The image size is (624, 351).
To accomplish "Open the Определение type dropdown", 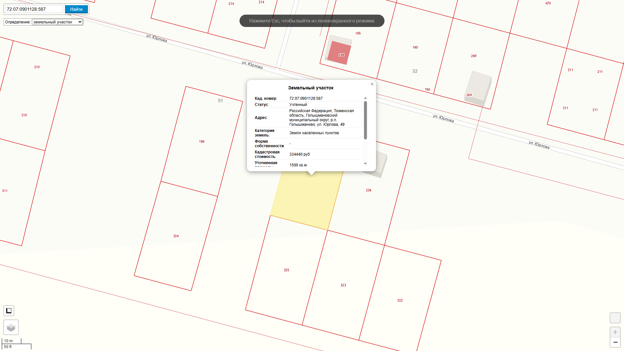I will coord(57,22).
